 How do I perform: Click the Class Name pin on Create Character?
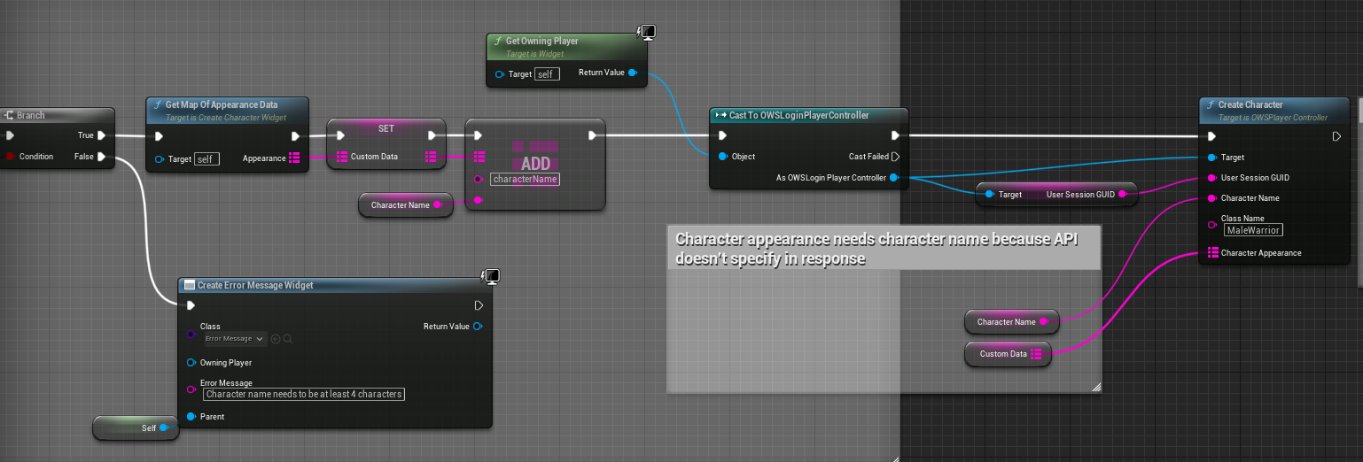(1211, 225)
